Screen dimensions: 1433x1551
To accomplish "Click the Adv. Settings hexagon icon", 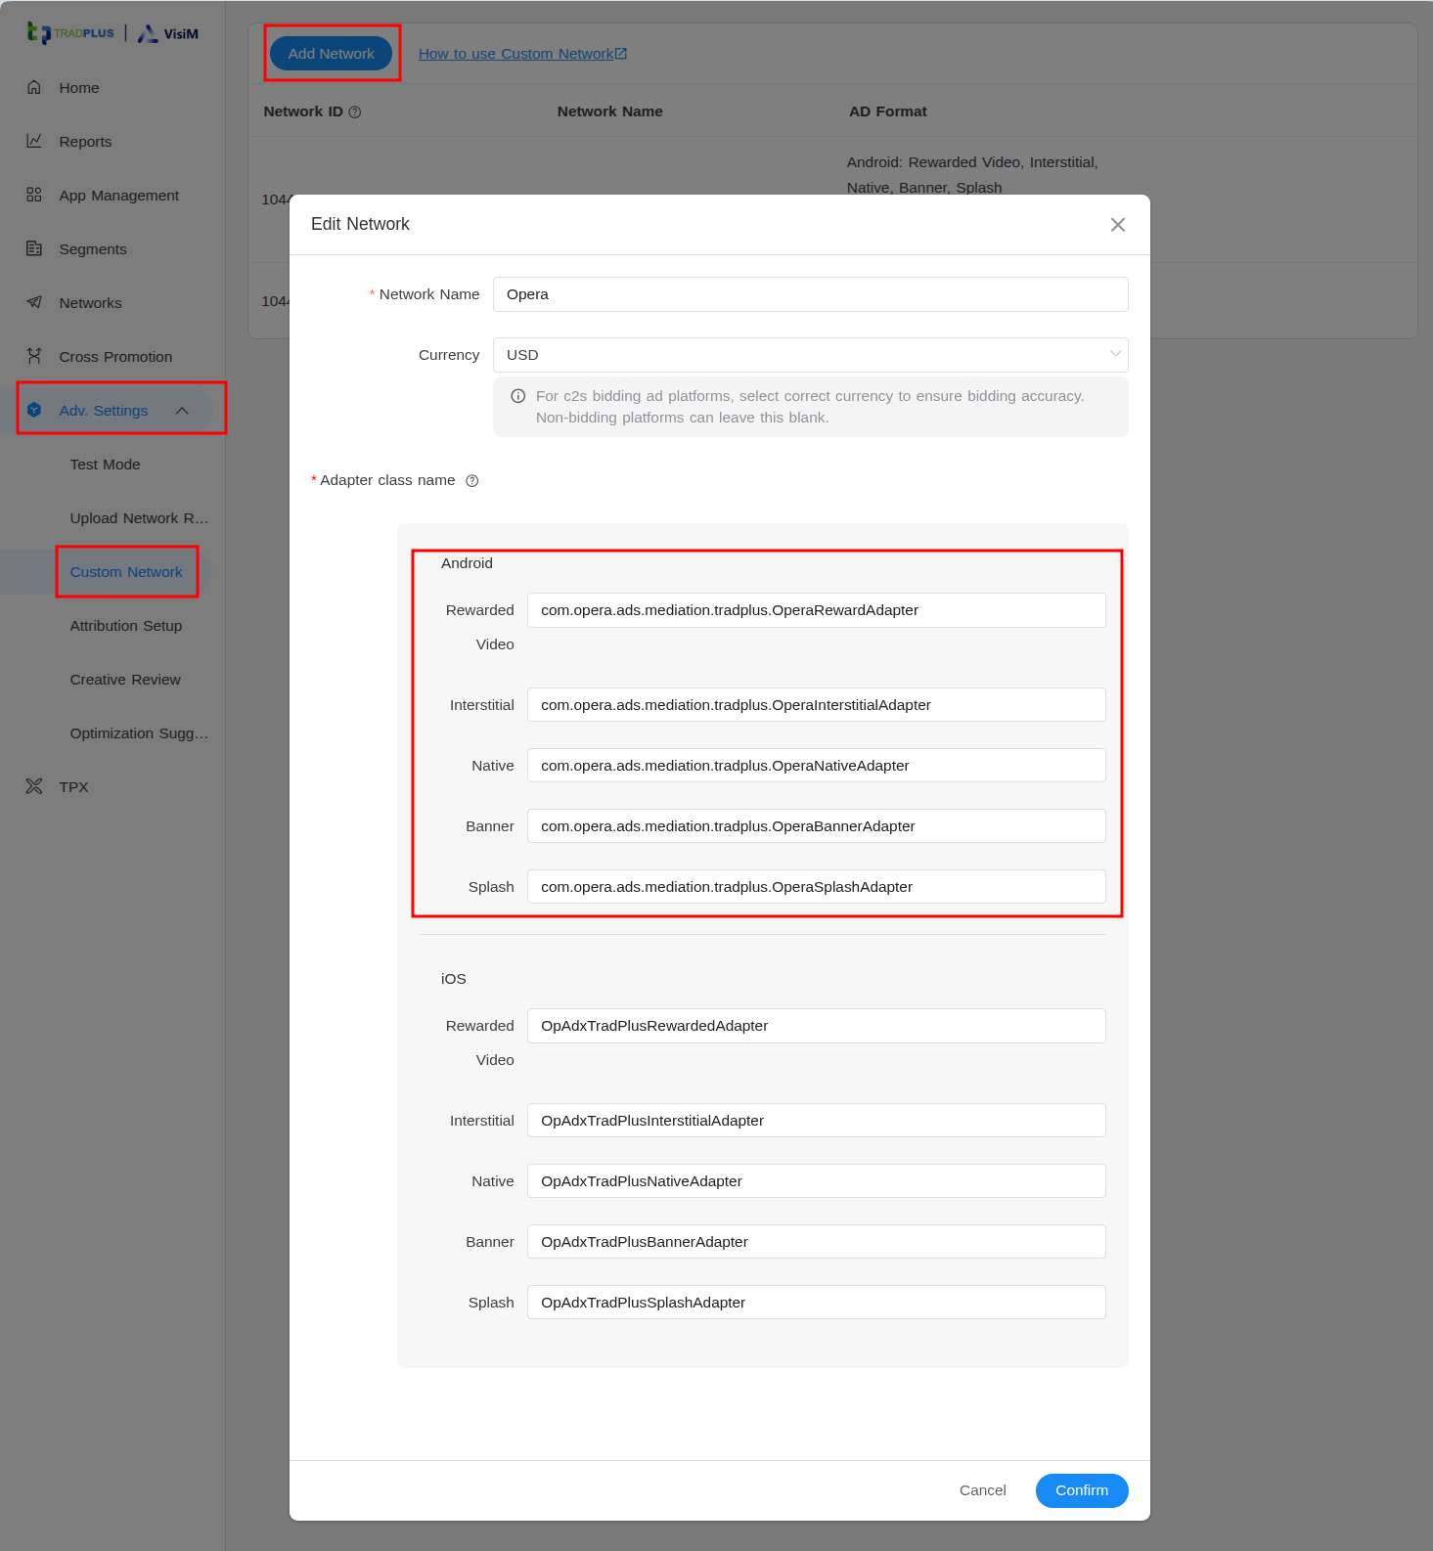I will coord(34,410).
